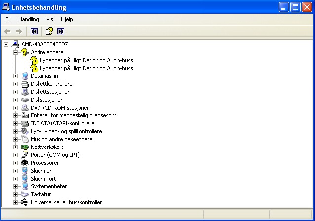Screen dimensions: 315x221
Task: Collapse the Andre enheter category
Action: coord(15,52)
